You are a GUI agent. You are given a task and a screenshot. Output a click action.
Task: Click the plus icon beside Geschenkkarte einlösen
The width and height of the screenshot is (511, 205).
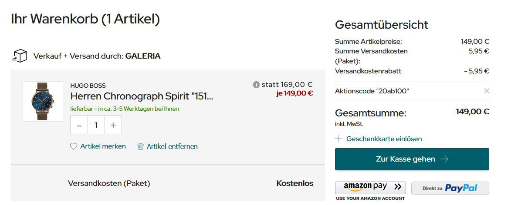coord(338,139)
